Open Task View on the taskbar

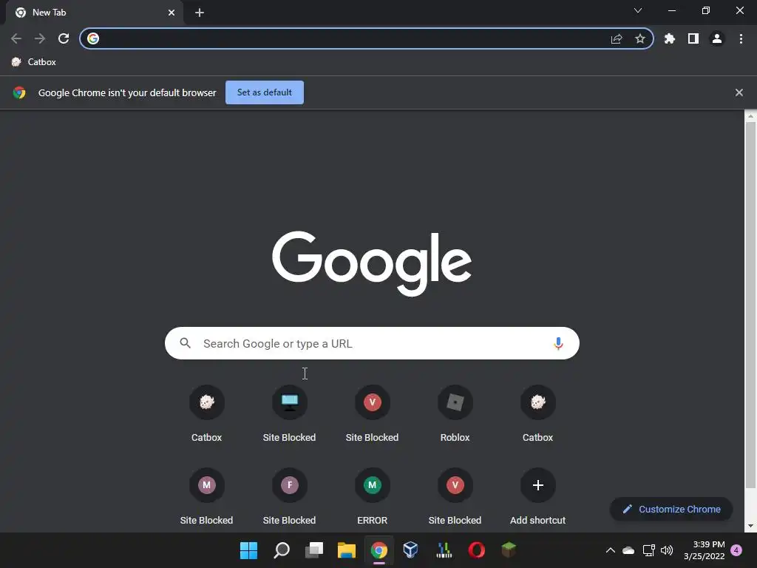313,550
